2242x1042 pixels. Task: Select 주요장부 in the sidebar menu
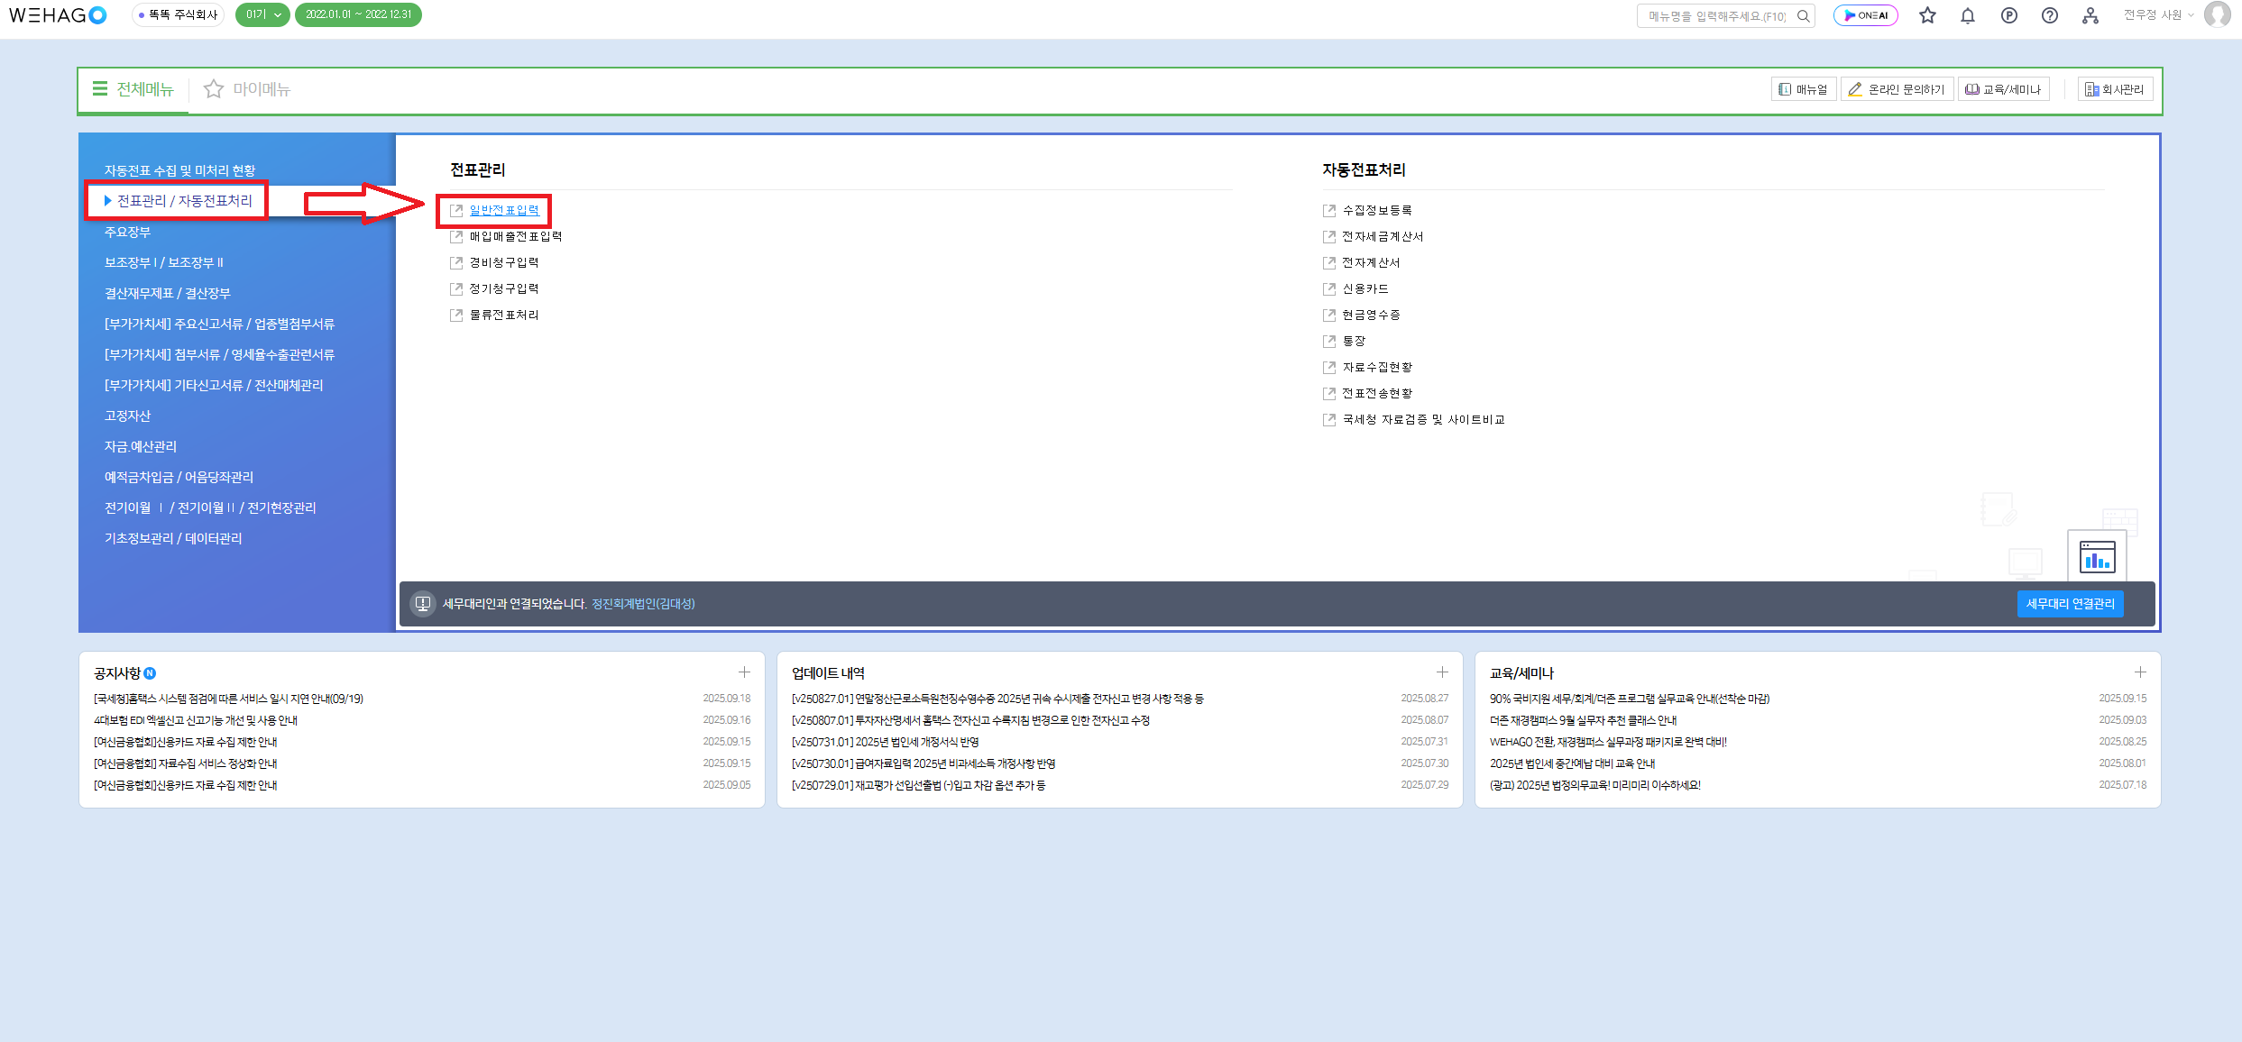[x=127, y=233]
